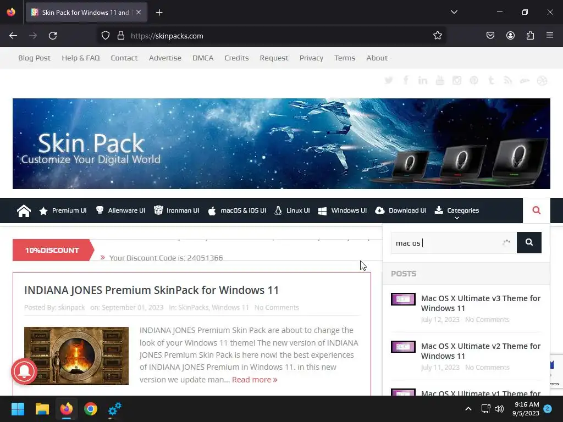563x422 pixels.
Task: Open Mac OS X Ultimate v3 Theme result
Action: (481, 303)
